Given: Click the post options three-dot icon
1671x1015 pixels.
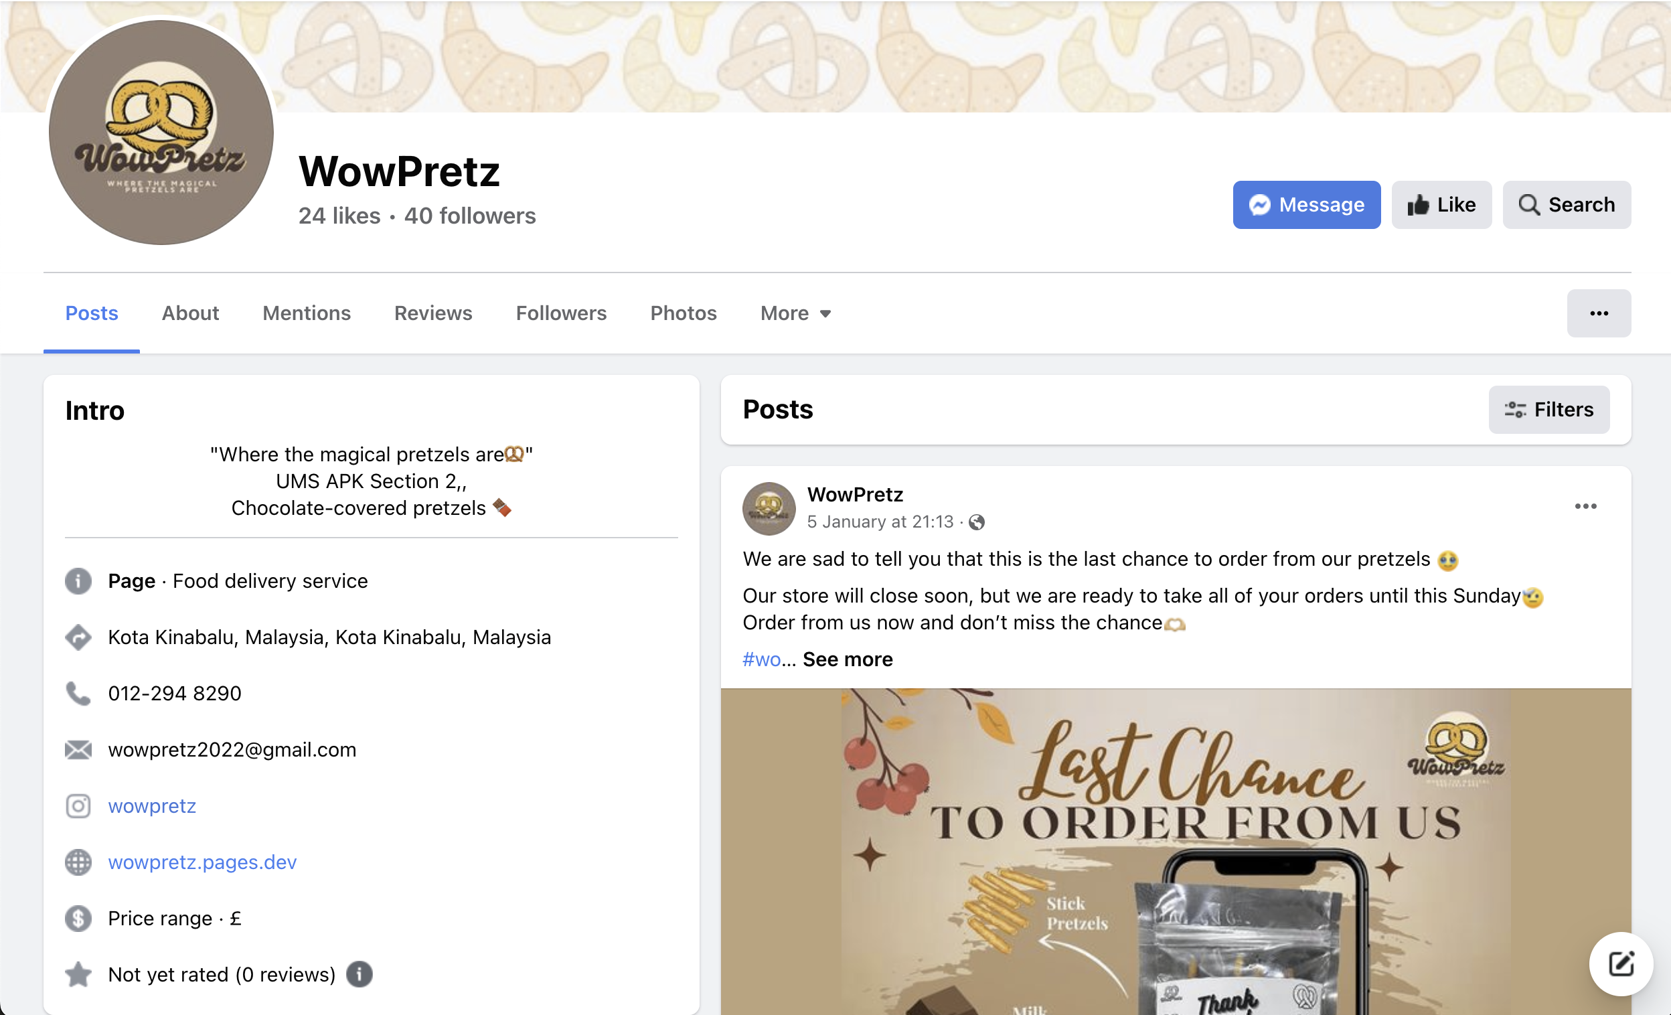Looking at the screenshot, I should pos(1585,506).
